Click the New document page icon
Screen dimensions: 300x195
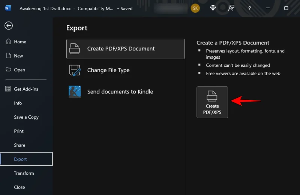[x=8, y=56]
